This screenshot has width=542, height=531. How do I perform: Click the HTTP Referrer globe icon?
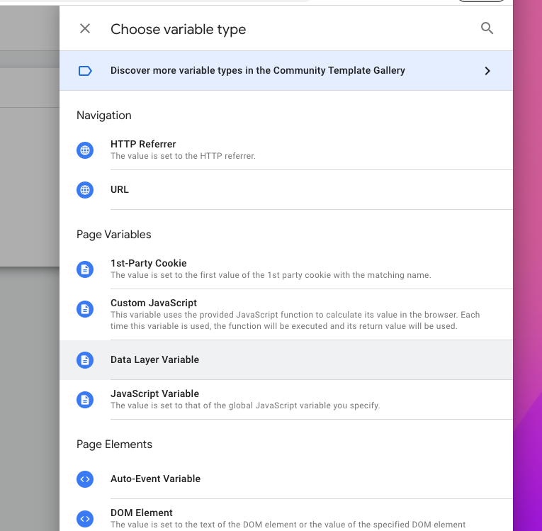(x=85, y=150)
